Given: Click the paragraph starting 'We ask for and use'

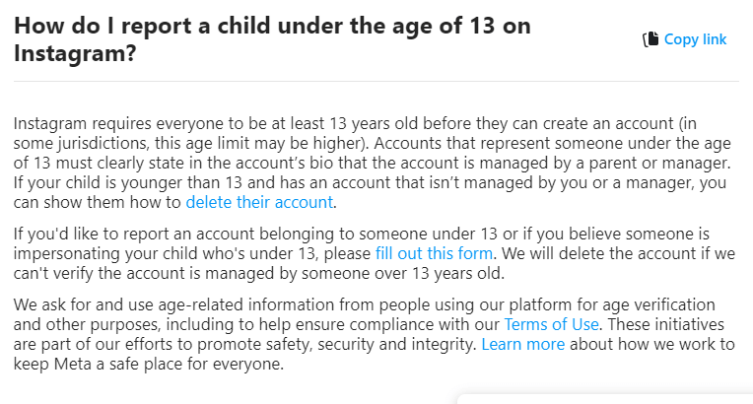Looking at the screenshot, I should pos(375,334).
